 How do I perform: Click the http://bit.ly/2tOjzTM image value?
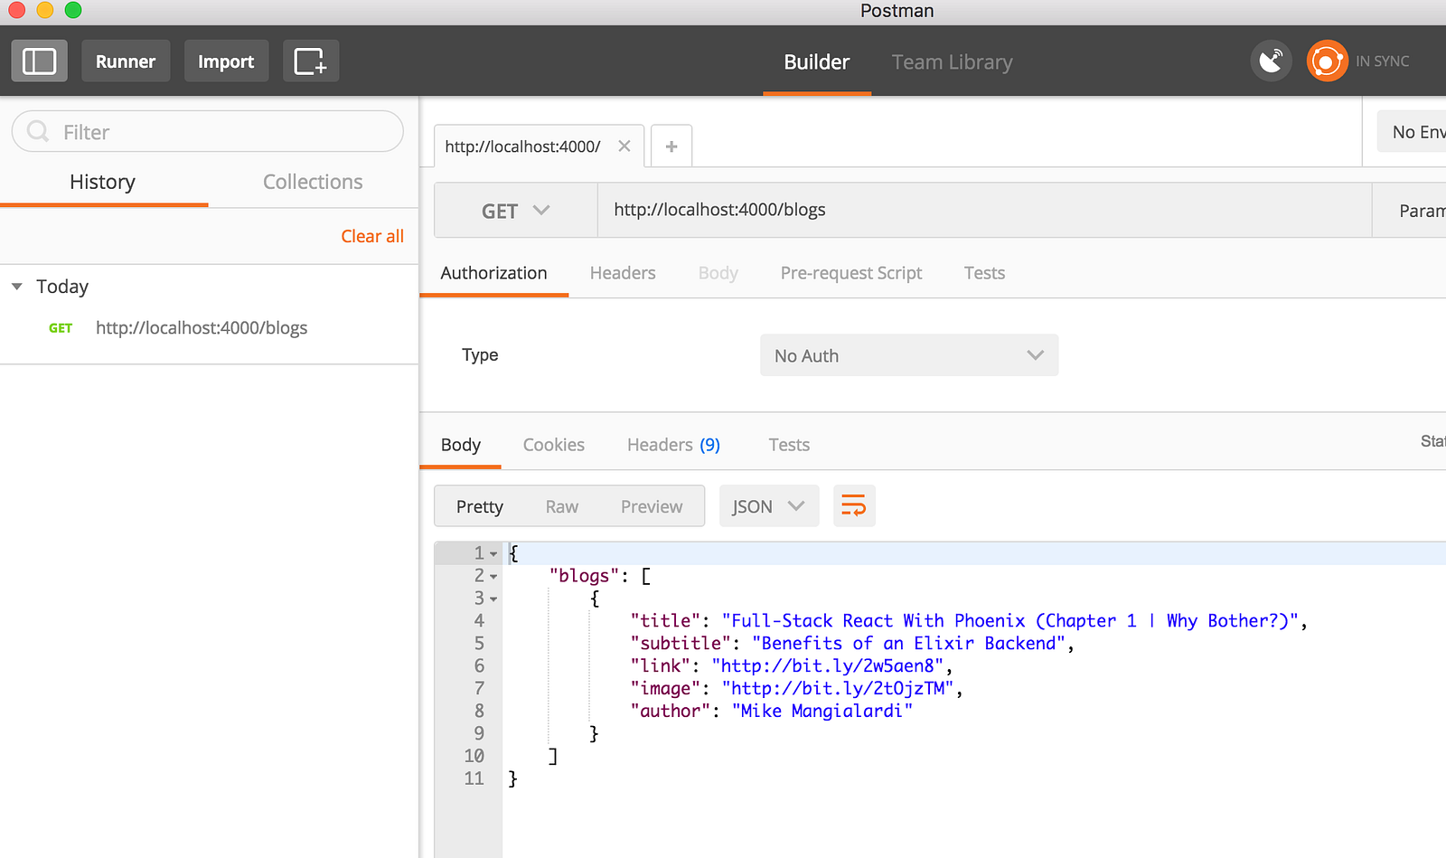(838, 689)
